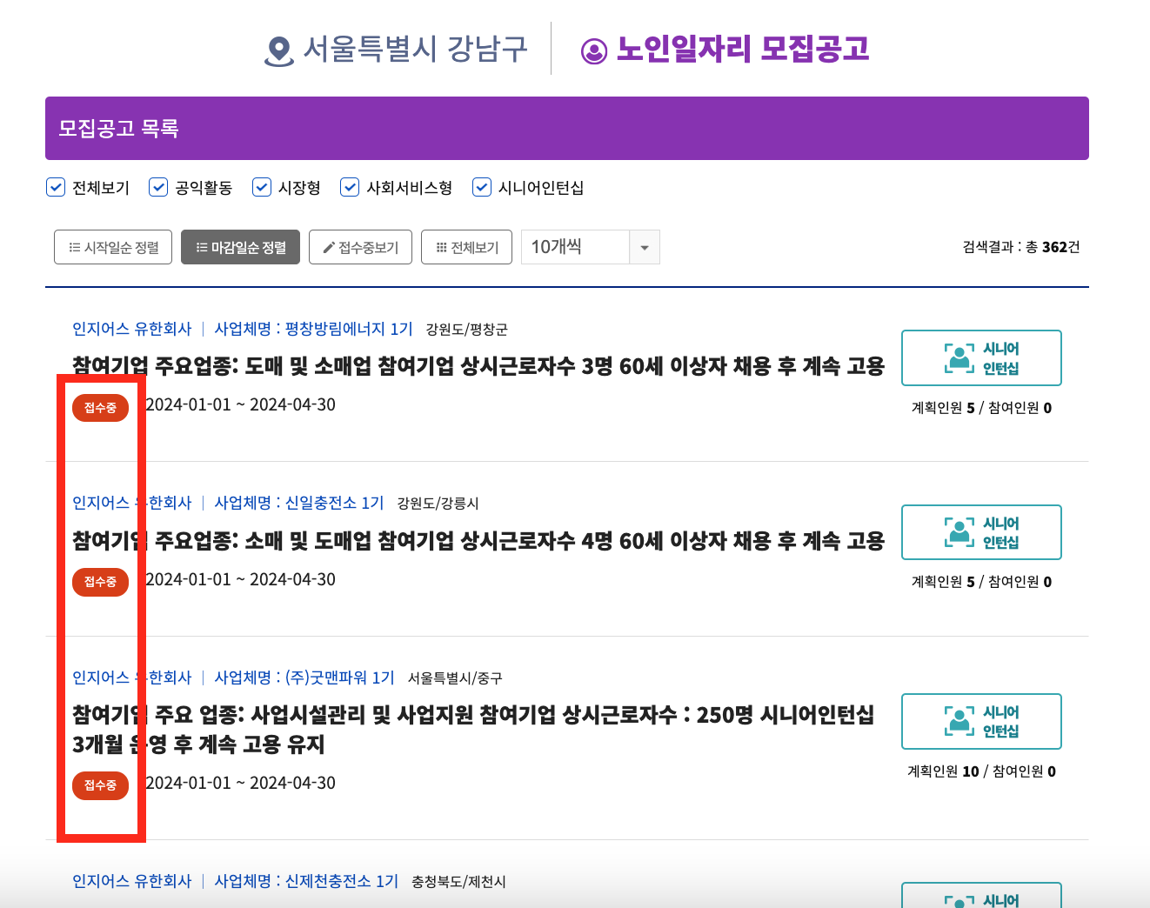Show only 접수중보기 postings
Image resolution: width=1150 pixels, height=908 pixels.
[360, 247]
